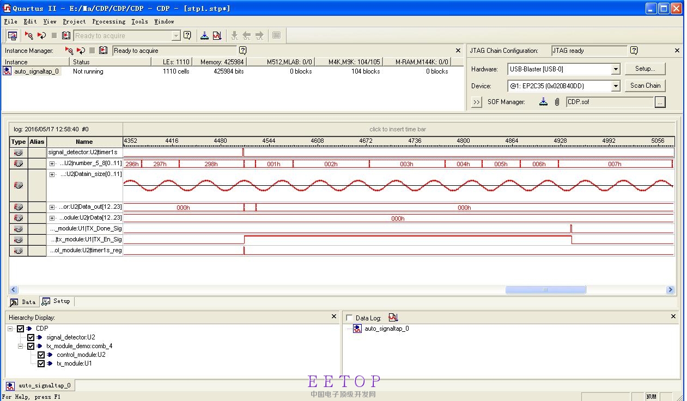Switch to the Setup tab
Viewport: 687px width, 401px height.
click(x=57, y=301)
